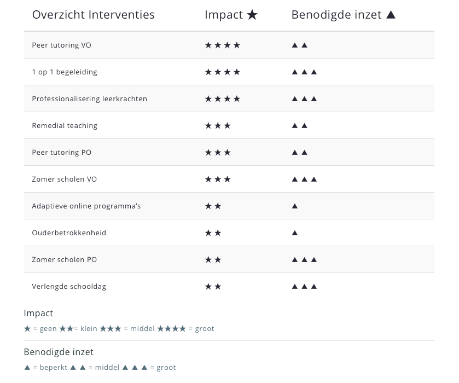Select the 1 op 1 begeleiding label
459x383 pixels.
pyautogui.click(x=65, y=72)
